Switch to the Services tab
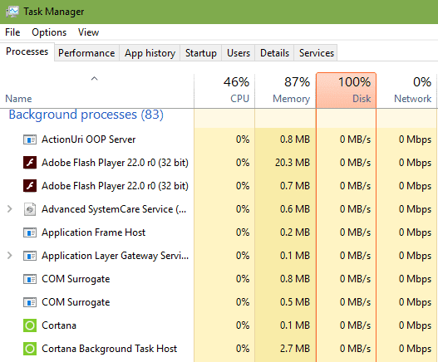Viewport: 438px width, 362px height. pyautogui.click(x=317, y=53)
